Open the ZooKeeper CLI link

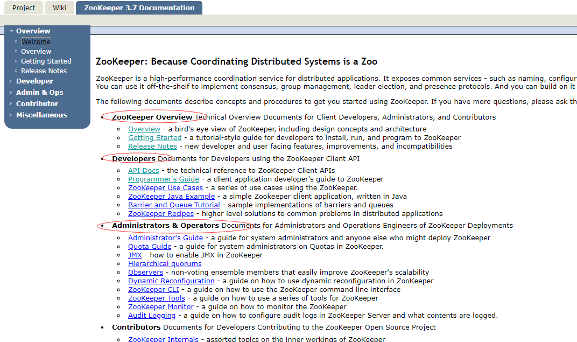click(x=153, y=290)
